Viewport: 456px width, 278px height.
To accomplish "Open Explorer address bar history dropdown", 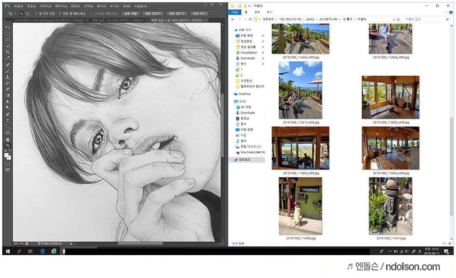I will (x=394, y=19).
